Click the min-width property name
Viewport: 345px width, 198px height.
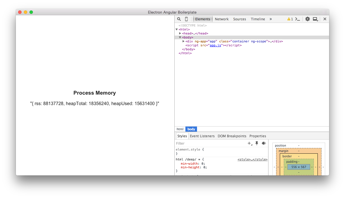point(189,163)
